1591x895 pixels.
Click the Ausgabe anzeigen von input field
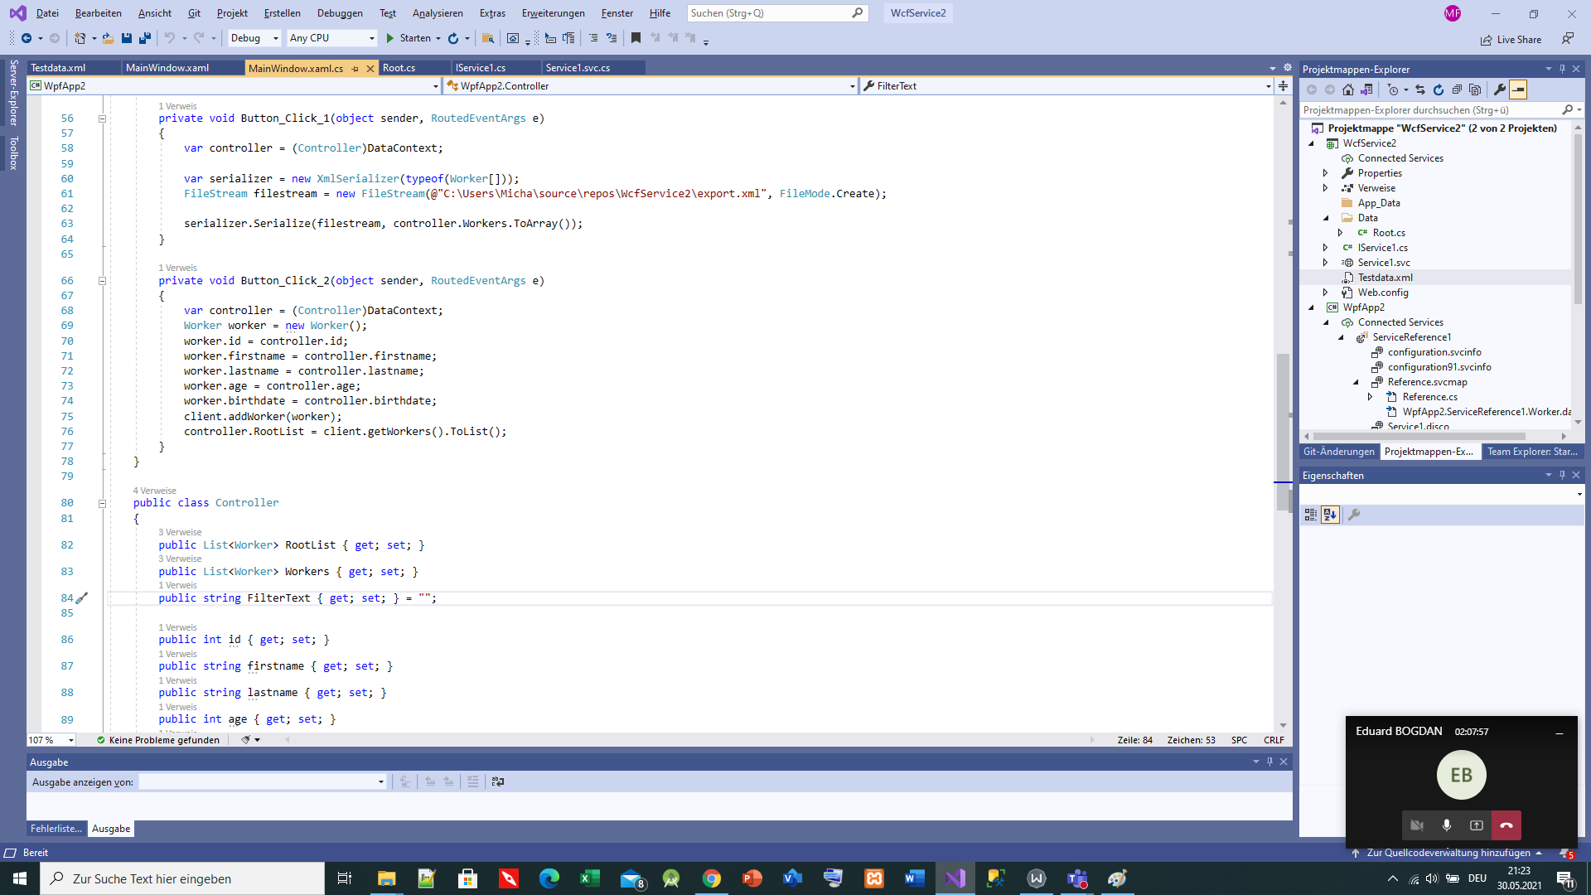pos(261,781)
